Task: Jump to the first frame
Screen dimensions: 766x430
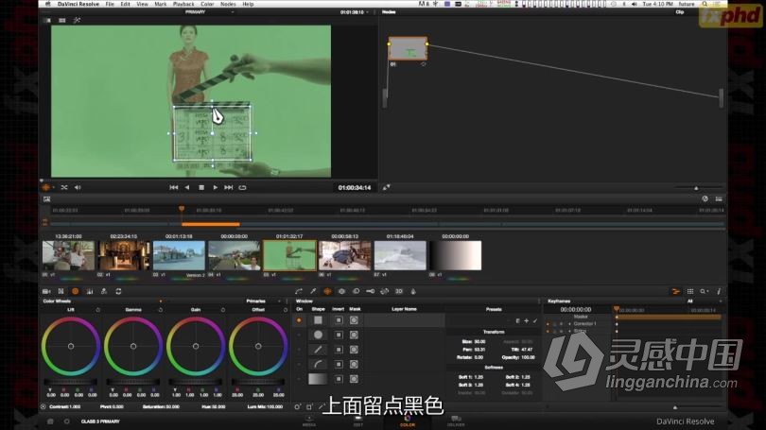Action: tap(173, 187)
